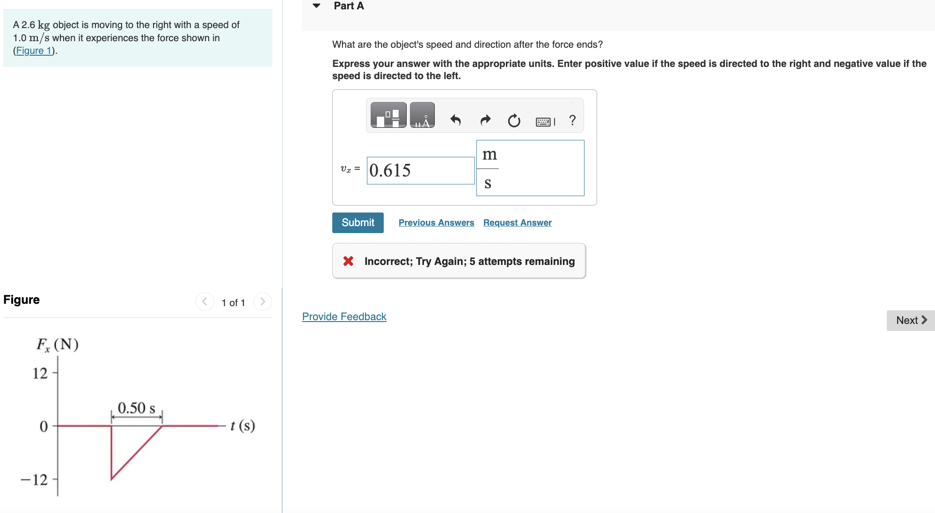This screenshot has width=935, height=513.
Task: Click the Request Answer link
Action: click(x=517, y=223)
